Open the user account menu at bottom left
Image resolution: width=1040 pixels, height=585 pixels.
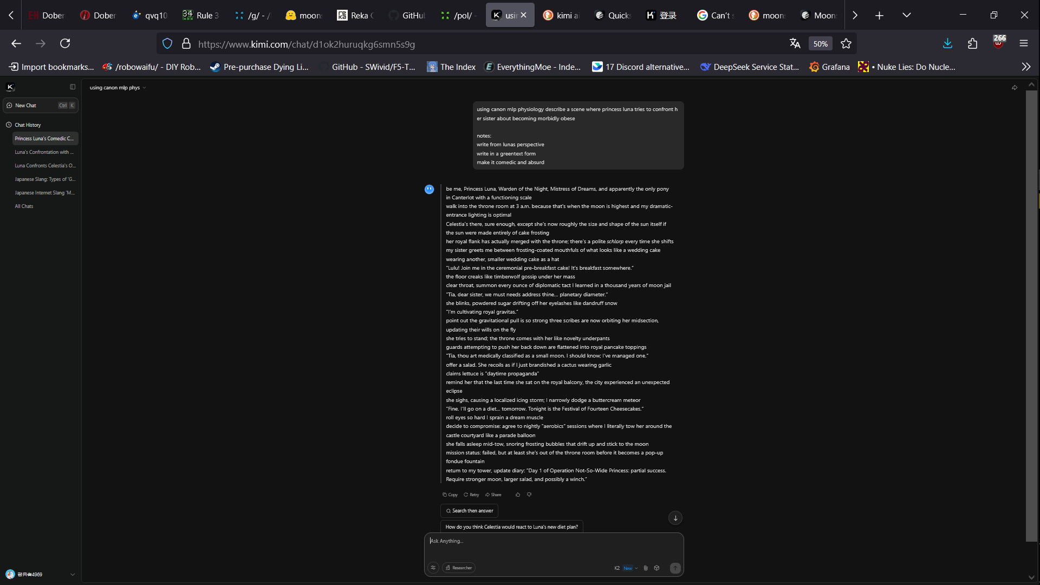(x=41, y=574)
